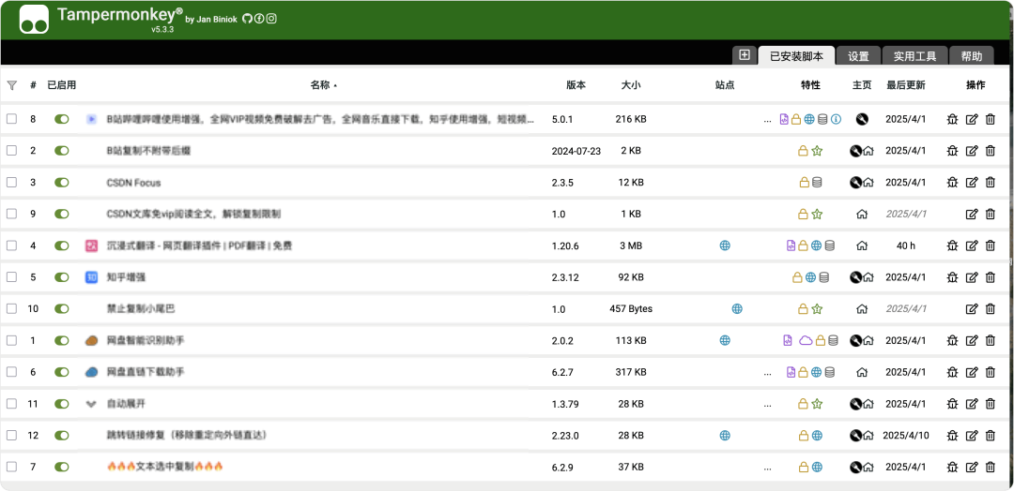Edit the 知乎增强 script
1014x491 pixels.
coord(972,277)
